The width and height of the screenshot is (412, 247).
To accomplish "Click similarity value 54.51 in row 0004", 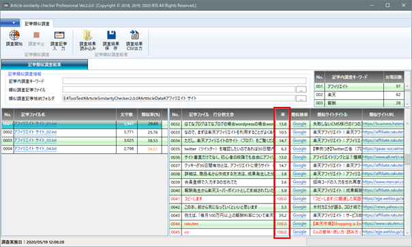I will point(153,149).
